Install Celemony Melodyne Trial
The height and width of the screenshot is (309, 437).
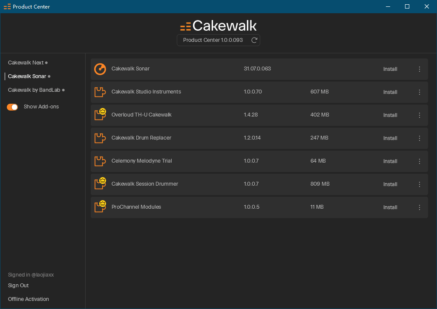point(390,161)
